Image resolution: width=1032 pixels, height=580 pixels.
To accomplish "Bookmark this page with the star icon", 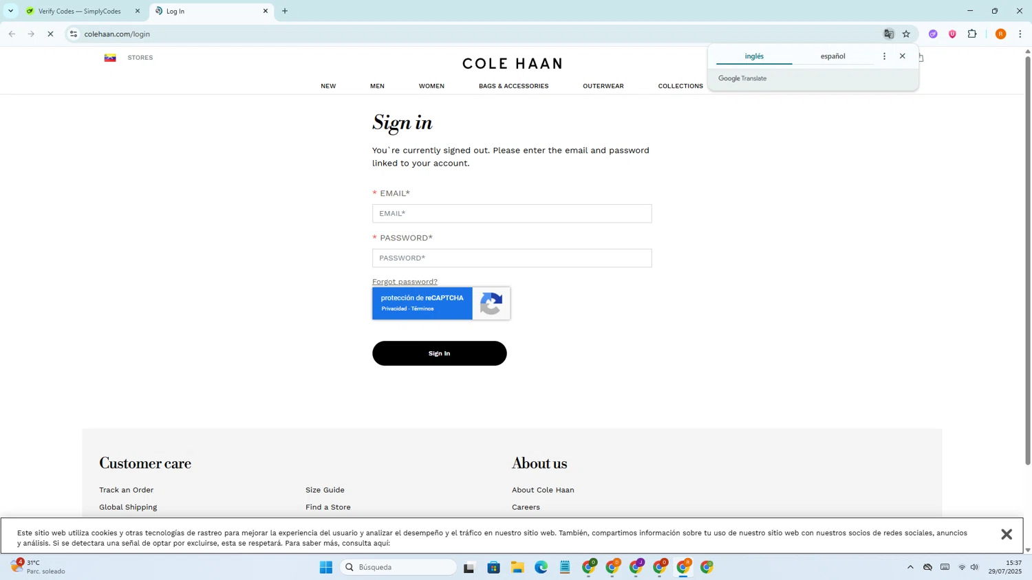I will coord(906,34).
